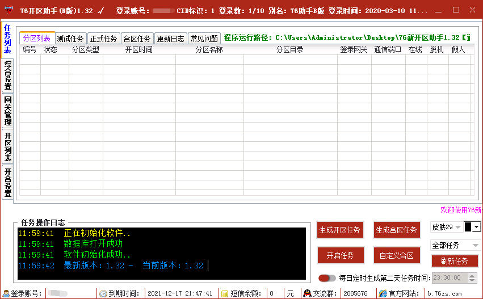Click the clock icon beside 到期时间
The image size is (483, 299).
[103, 294]
